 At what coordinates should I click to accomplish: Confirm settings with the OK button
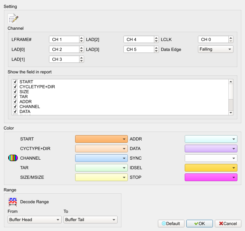pyautogui.click(x=200, y=223)
